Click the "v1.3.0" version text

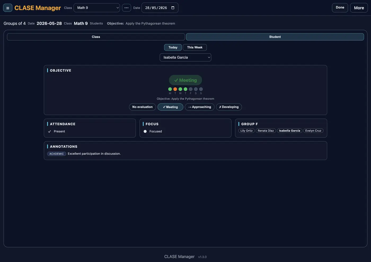pos(202,257)
